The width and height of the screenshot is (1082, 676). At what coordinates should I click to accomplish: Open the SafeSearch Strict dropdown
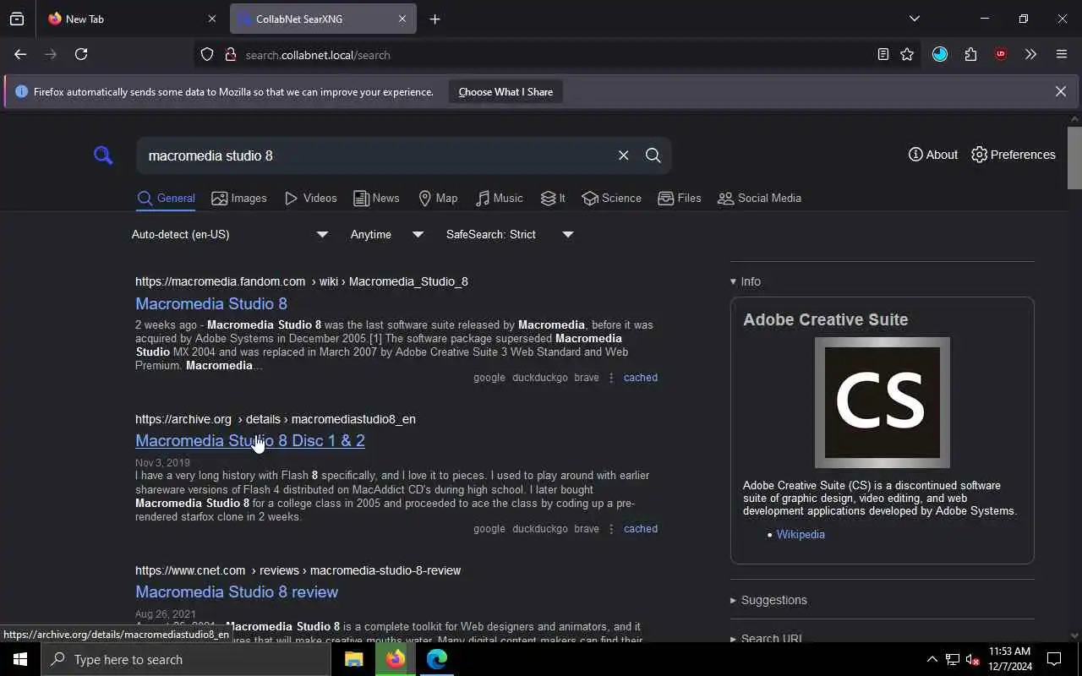point(510,234)
